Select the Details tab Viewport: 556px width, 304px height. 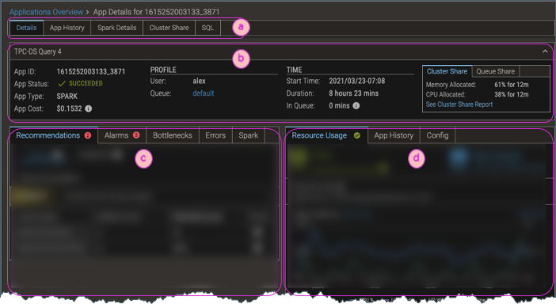(26, 28)
